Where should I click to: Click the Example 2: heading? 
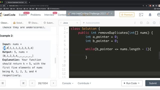6,36
